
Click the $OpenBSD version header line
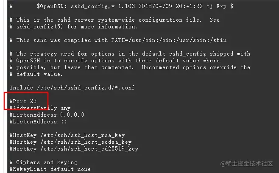[121, 6]
